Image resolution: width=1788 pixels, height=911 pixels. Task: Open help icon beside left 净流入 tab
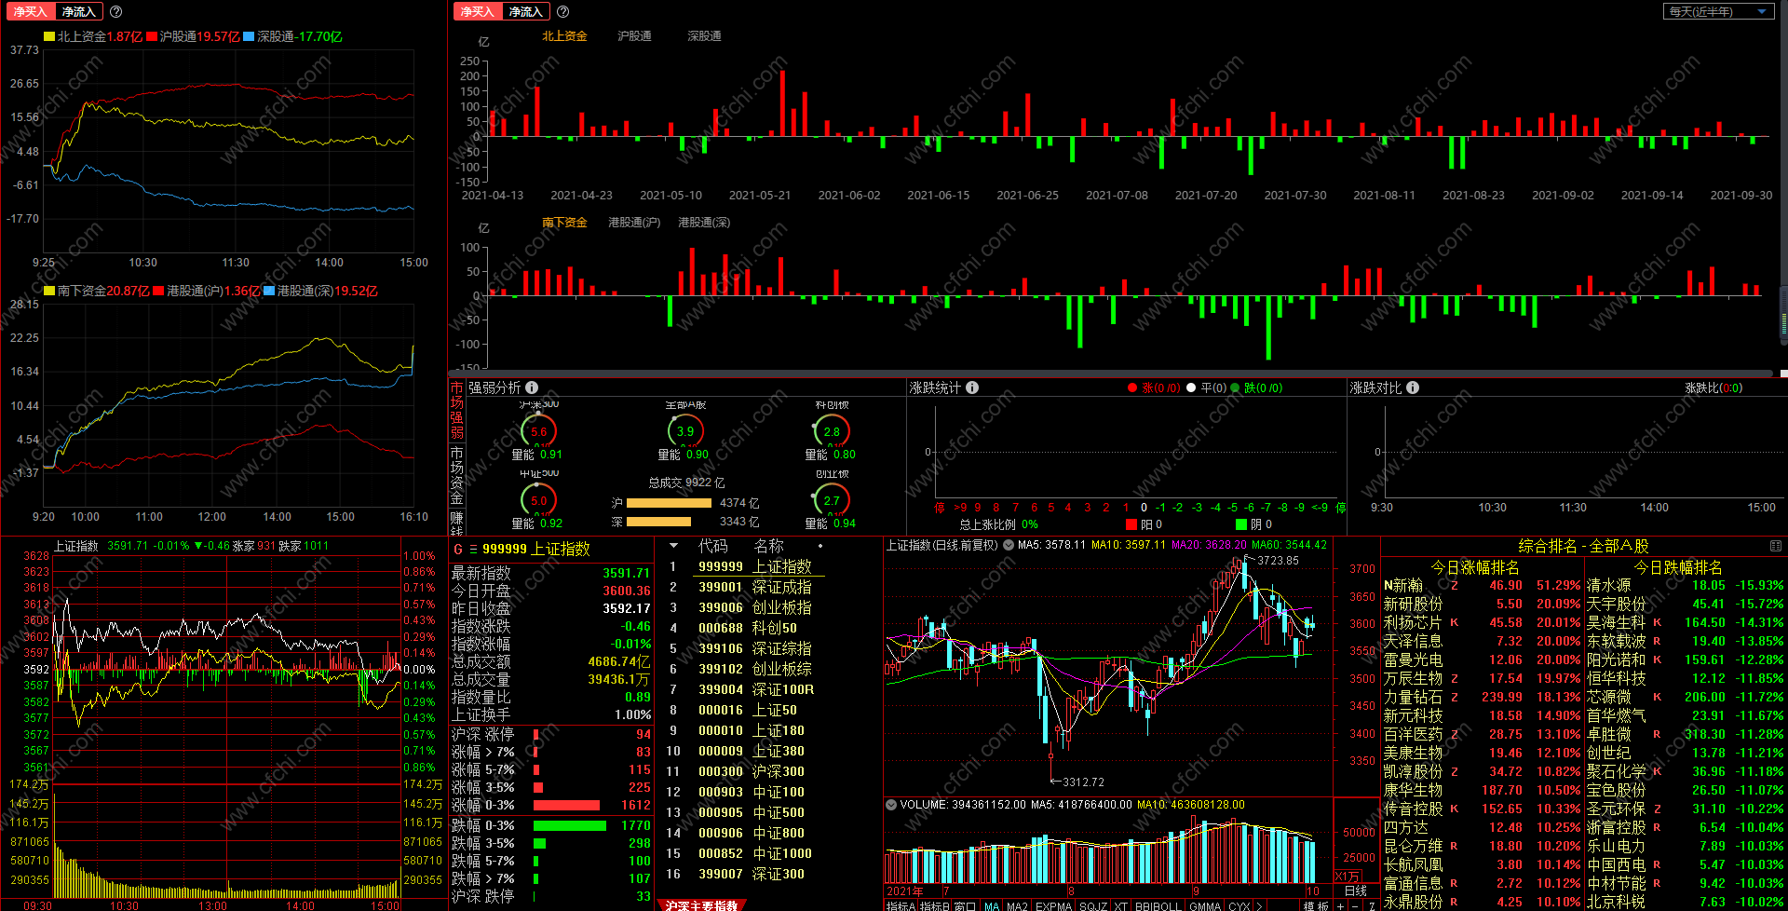coord(115,12)
